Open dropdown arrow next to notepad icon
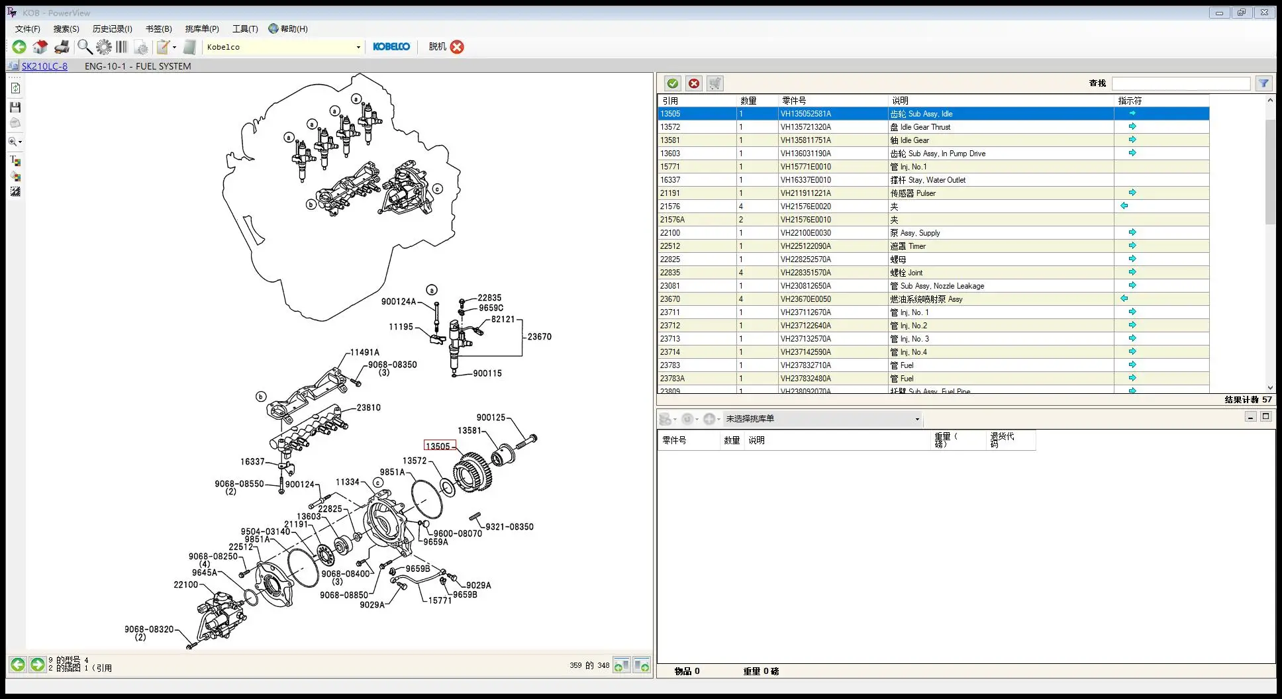The height and width of the screenshot is (699, 1282). click(x=174, y=48)
